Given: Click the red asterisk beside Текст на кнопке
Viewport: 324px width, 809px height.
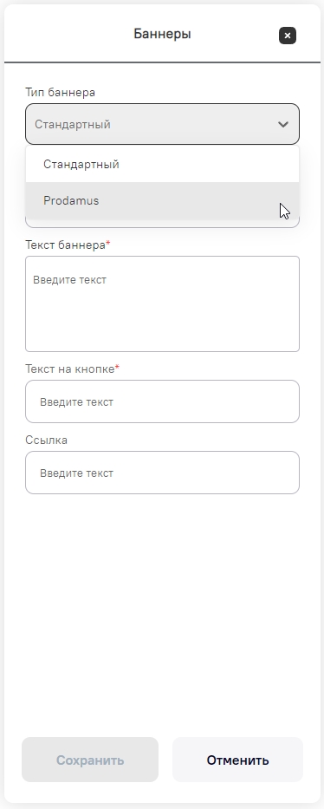Looking at the screenshot, I should 117,368.
